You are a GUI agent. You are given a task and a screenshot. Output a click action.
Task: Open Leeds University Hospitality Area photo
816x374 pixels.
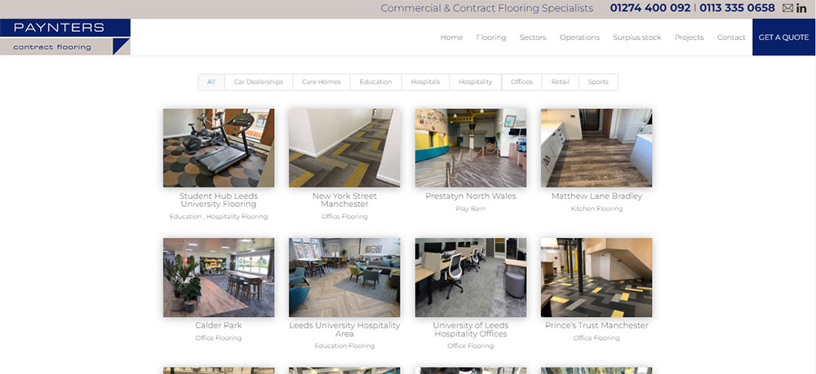[x=344, y=277]
